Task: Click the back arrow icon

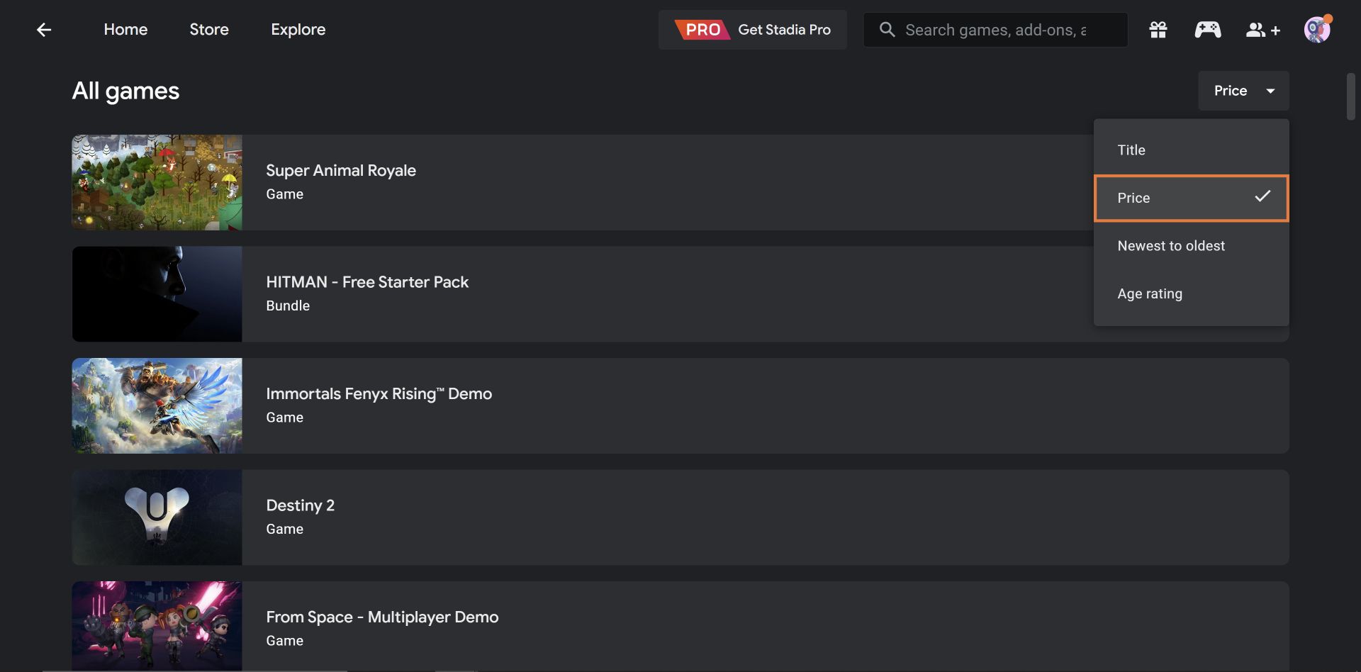Action: click(x=44, y=30)
